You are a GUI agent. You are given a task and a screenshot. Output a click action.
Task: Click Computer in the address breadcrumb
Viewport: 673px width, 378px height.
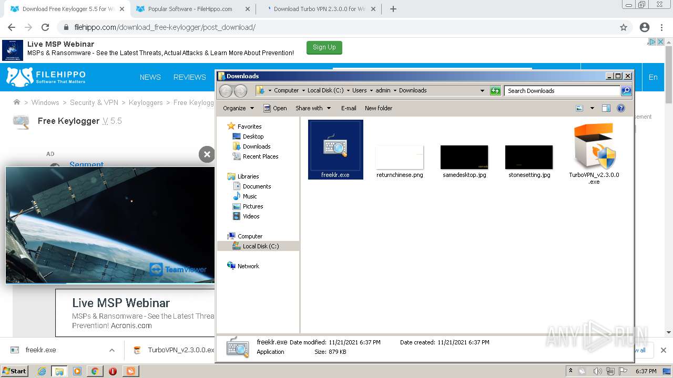click(x=287, y=90)
